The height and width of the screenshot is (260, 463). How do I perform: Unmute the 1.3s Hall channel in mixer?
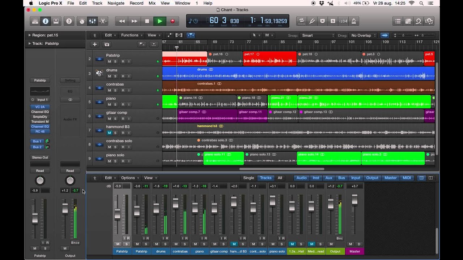292,244
